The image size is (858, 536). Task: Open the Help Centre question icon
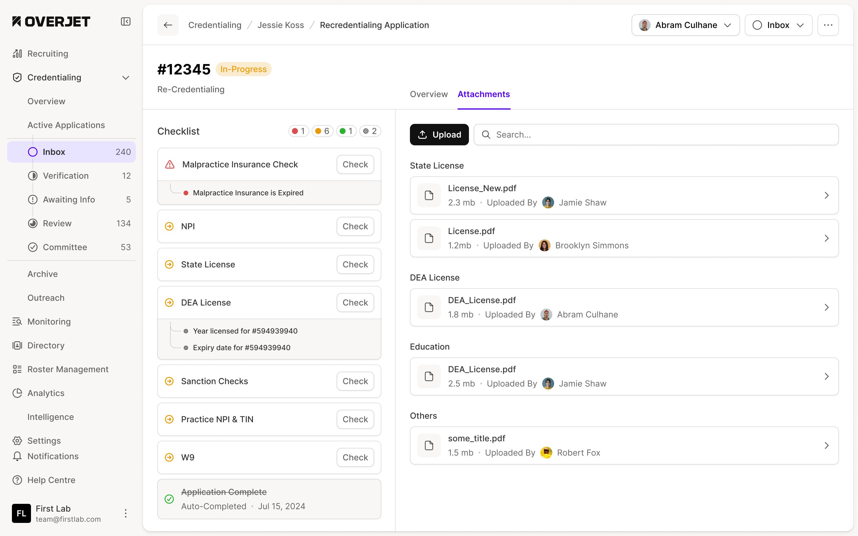17,480
